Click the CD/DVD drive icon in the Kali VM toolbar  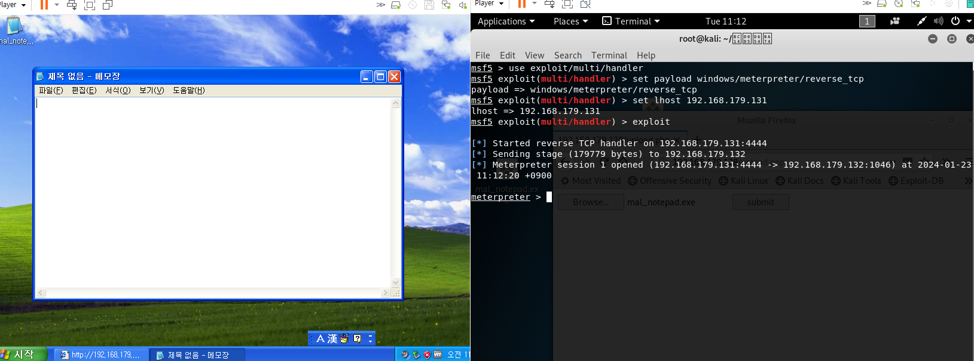click(899, 4)
